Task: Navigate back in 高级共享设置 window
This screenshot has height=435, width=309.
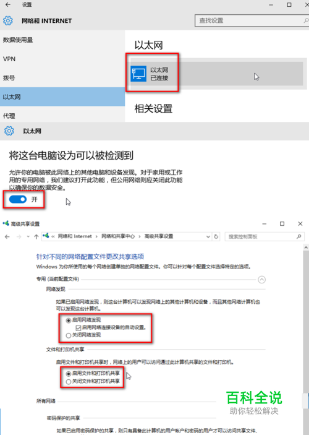Action: point(7,236)
